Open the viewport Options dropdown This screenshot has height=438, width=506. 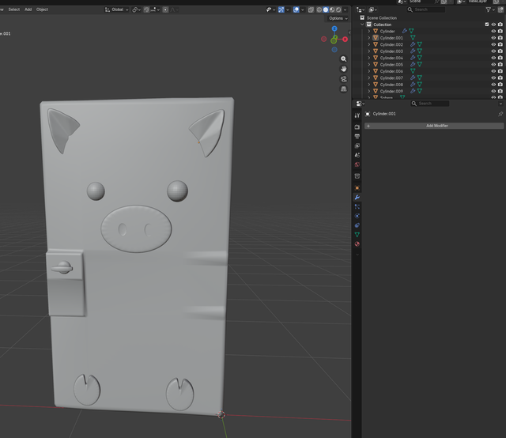click(338, 18)
